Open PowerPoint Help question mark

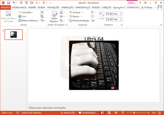pyautogui.click(x=140, y=3)
